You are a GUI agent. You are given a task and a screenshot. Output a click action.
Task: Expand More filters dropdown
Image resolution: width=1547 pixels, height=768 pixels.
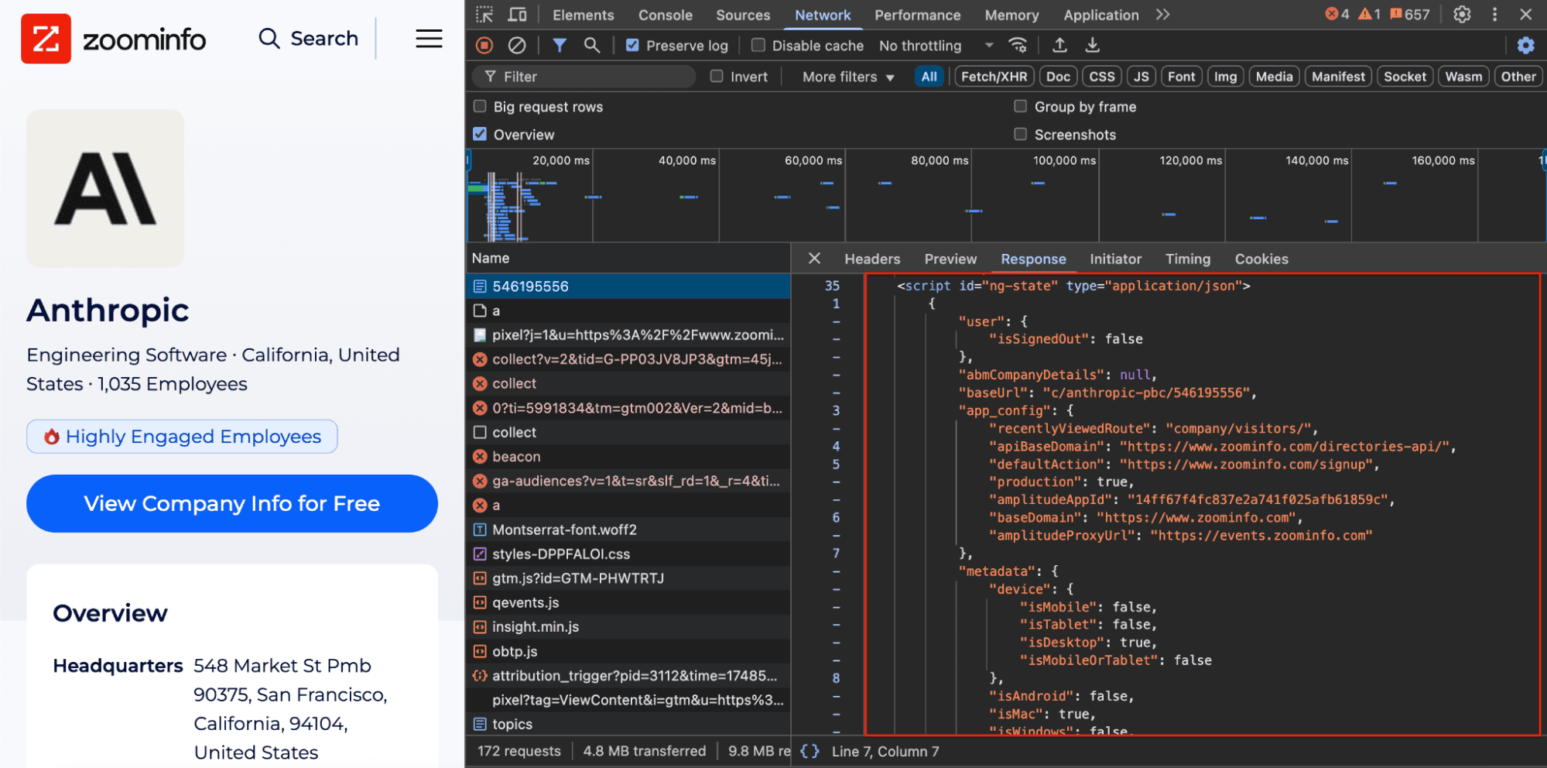[848, 77]
